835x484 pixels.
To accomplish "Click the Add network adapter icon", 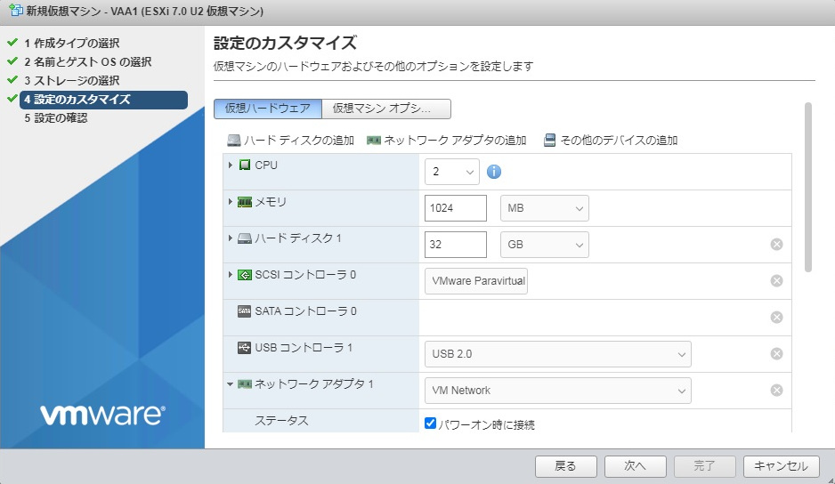I will [374, 141].
